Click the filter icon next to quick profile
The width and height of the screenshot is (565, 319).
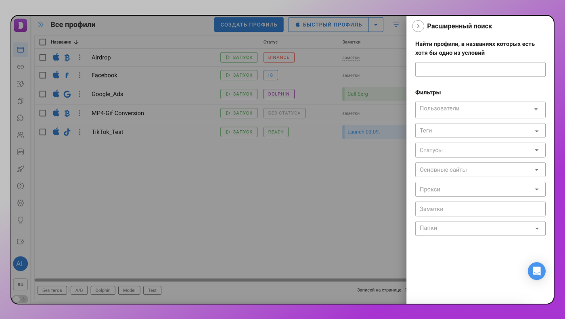coord(396,25)
